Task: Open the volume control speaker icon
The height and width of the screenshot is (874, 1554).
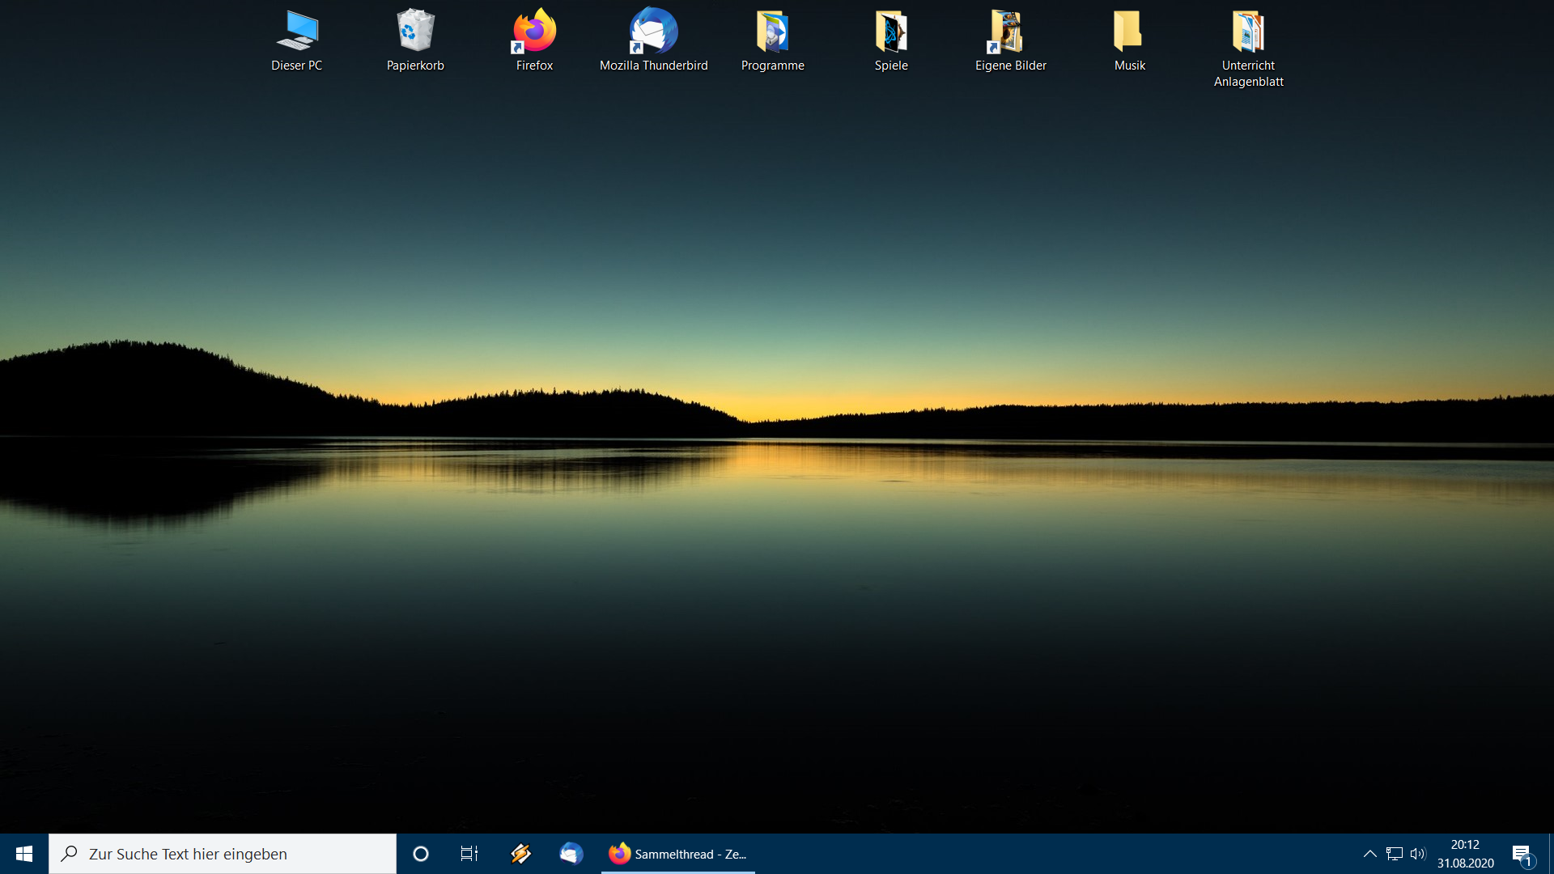Action: point(1418,854)
